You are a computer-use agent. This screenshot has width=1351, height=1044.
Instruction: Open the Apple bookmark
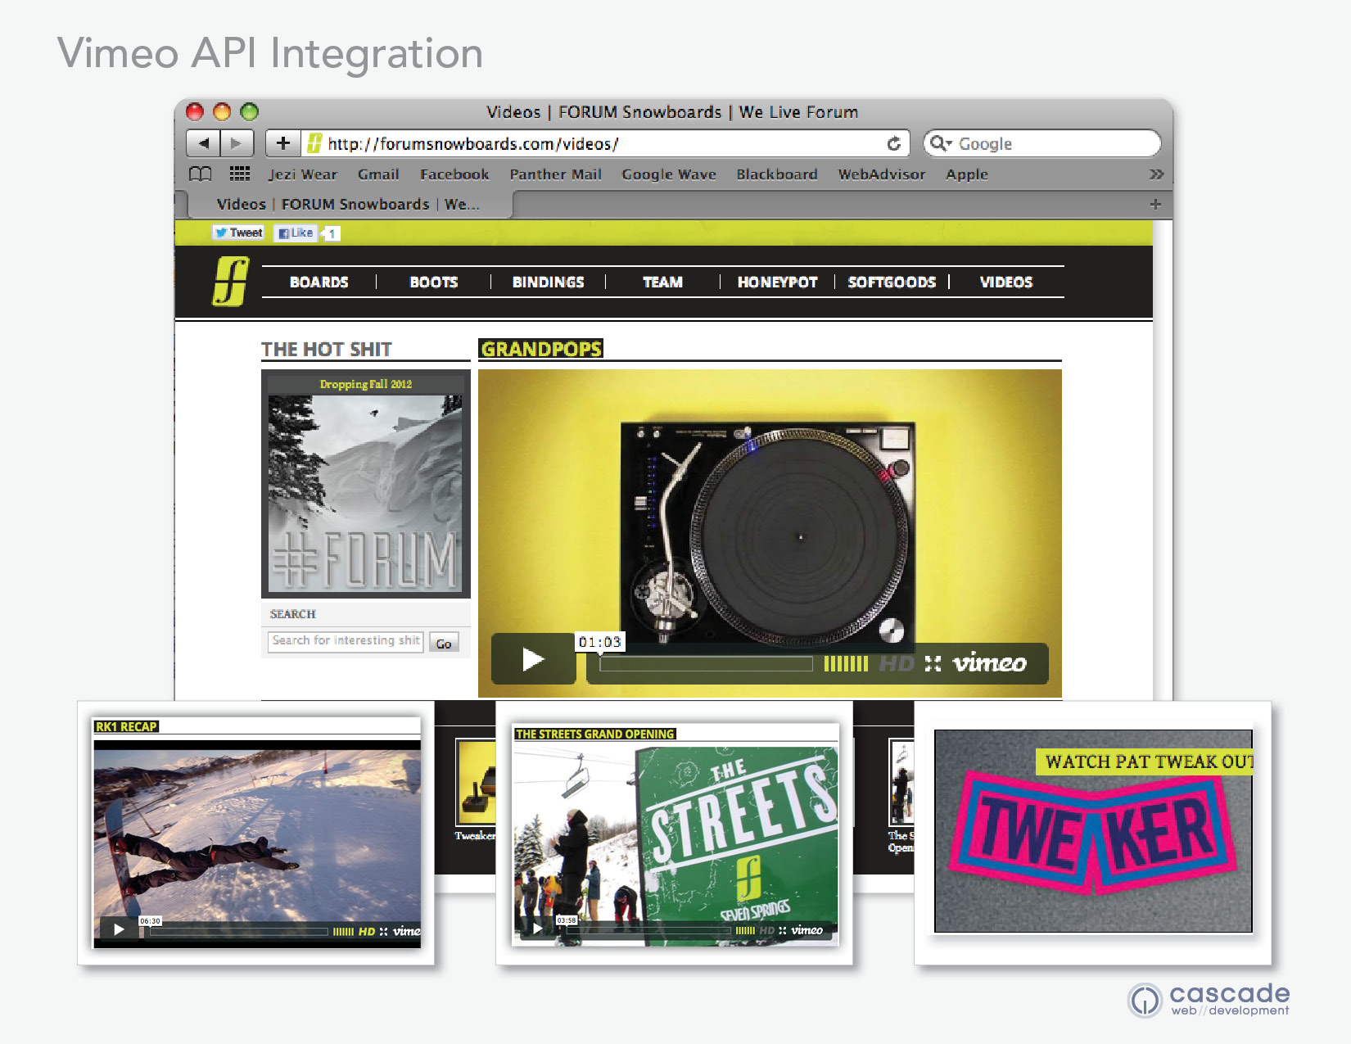(967, 174)
